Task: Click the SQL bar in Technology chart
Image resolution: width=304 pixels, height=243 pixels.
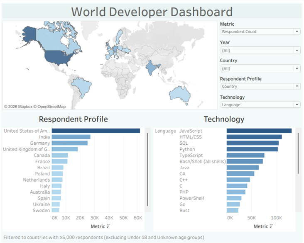Action: (x=253, y=143)
